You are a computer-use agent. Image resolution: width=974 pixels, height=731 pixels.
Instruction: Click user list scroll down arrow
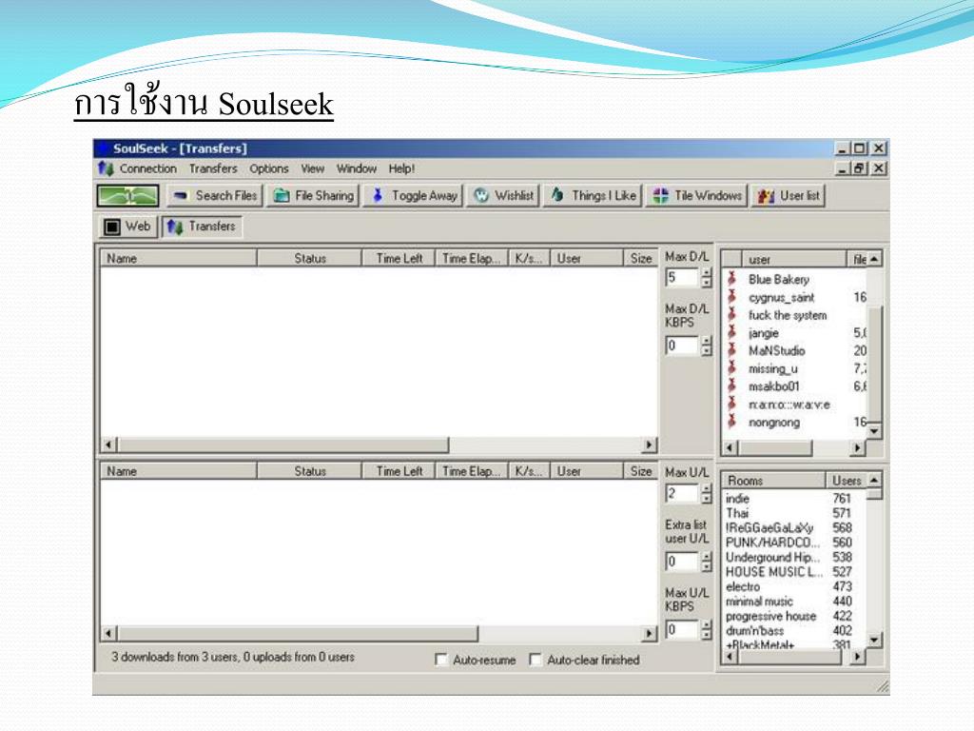pyautogui.click(x=874, y=431)
